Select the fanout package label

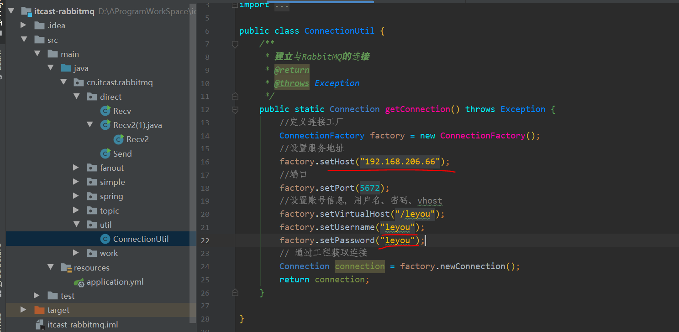tap(112, 168)
